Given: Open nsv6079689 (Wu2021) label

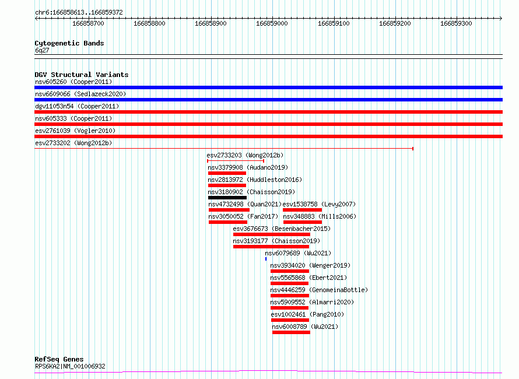Looking at the screenshot, I should tap(298, 253).
